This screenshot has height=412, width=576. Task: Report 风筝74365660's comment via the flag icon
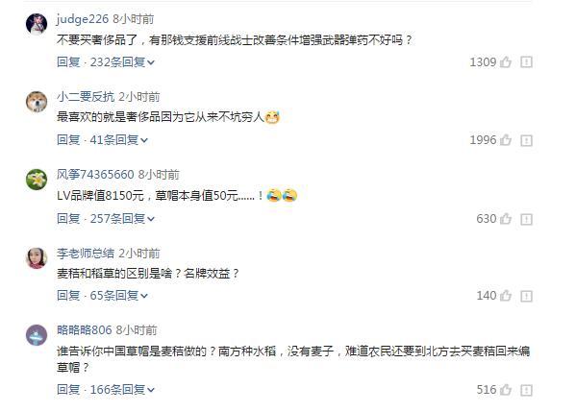pos(526,219)
